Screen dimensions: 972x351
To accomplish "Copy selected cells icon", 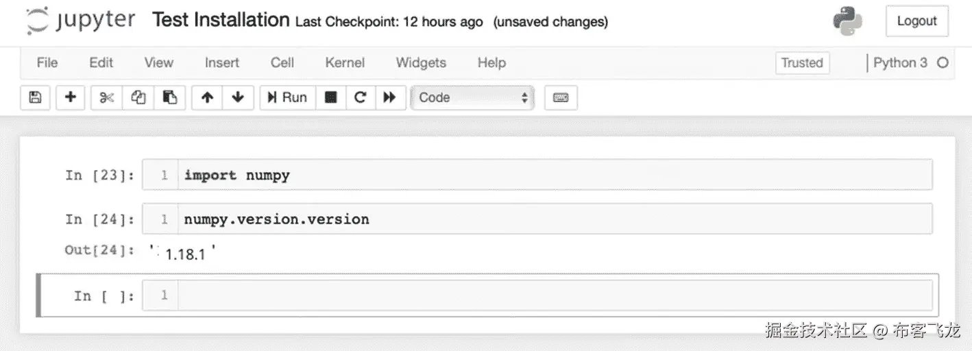I will click(138, 97).
